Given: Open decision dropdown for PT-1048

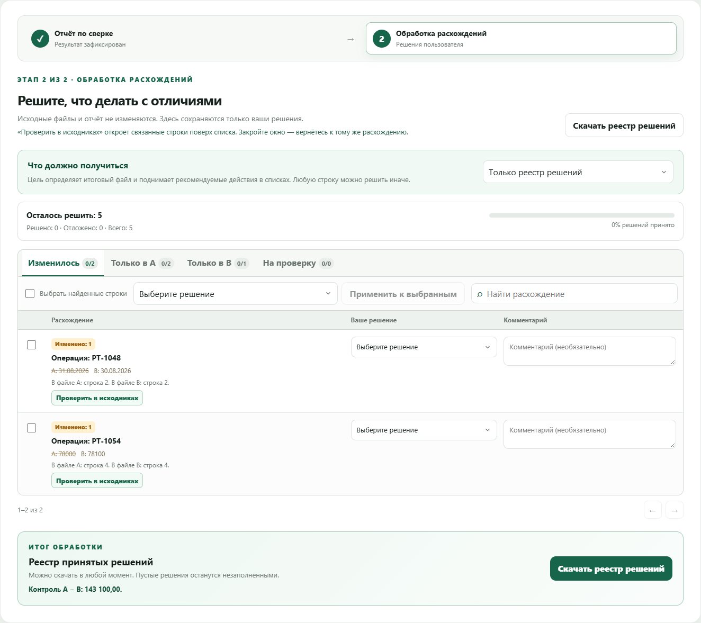Looking at the screenshot, I should pyautogui.click(x=424, y=347).
